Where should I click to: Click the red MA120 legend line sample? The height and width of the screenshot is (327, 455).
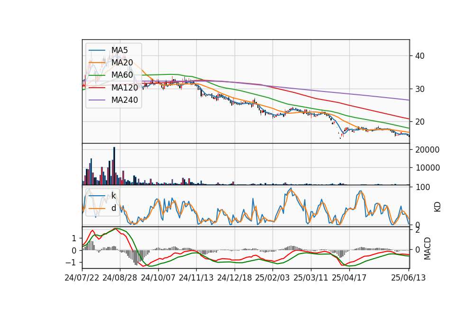coord(97,88)
